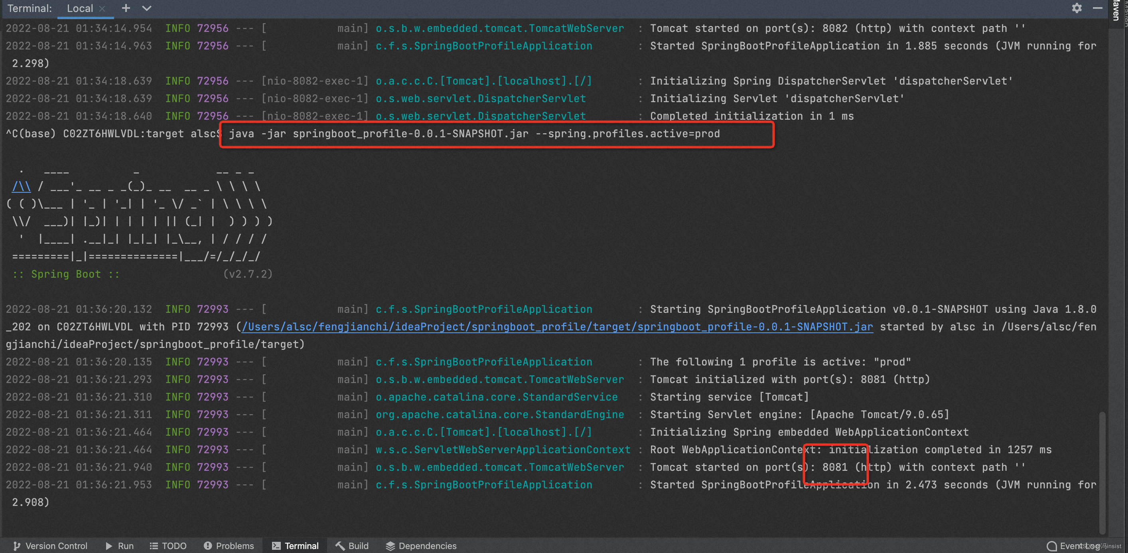Click the terminal vertical scrollbar
Image resolution: width=1128 pixels, height=553 pixels.
coord(1102,473)
